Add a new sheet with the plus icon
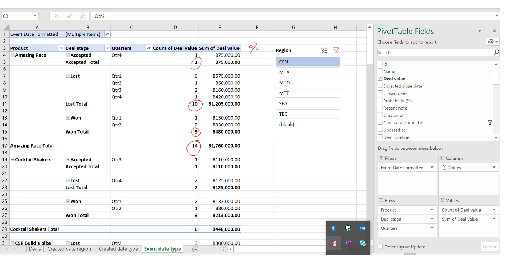Image resolution: width=511 pixels, height=261 pixels. (195, 249)
